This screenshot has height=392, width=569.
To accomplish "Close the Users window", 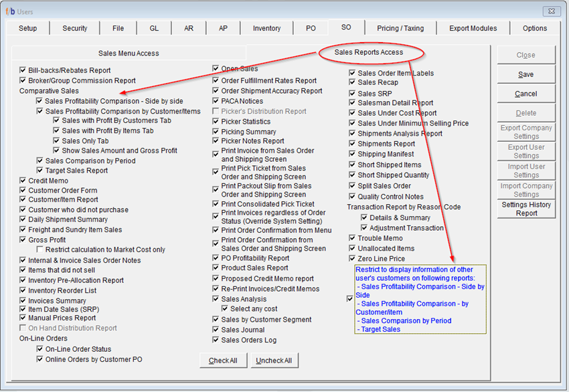I will 551,11.
